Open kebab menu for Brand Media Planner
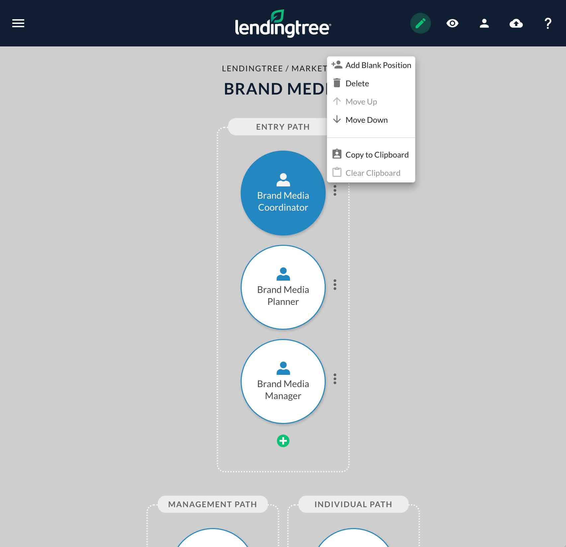This screenshot has height=547, width=566. pyautogui.click(x=335, y=284)
